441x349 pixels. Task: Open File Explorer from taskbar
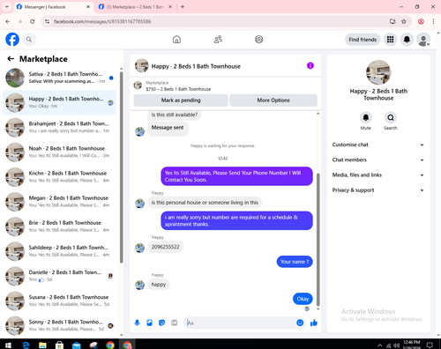[x=42, y=345]
